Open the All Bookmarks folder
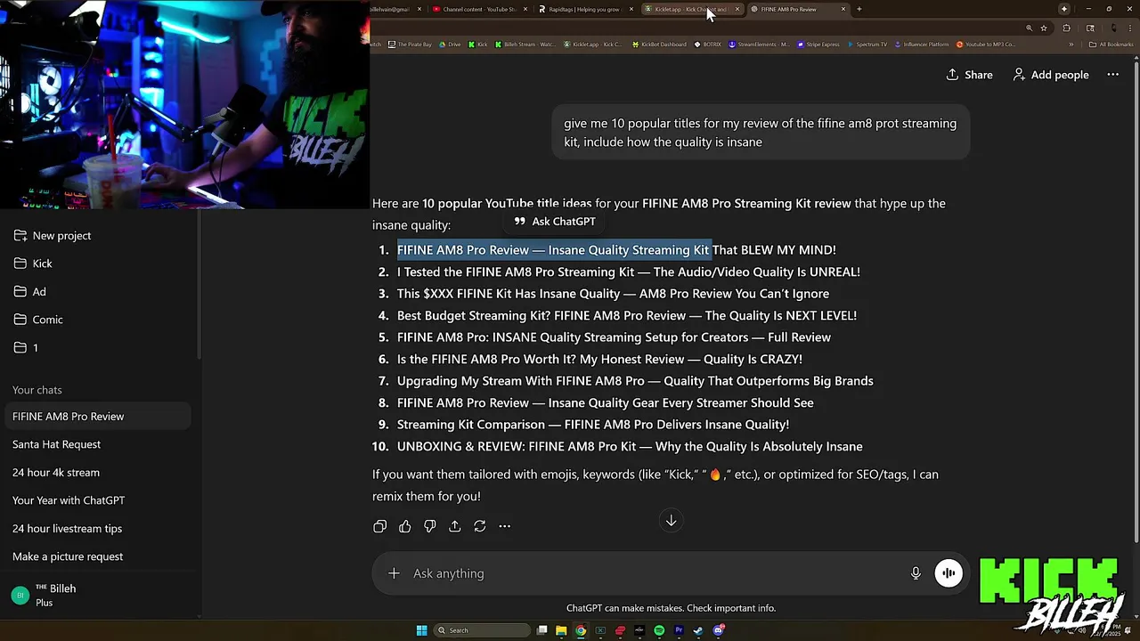 click(x=1111, y=45)
